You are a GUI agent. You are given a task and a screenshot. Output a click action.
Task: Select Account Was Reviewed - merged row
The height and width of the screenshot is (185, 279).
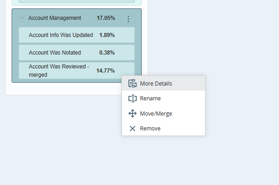[59, 70]
